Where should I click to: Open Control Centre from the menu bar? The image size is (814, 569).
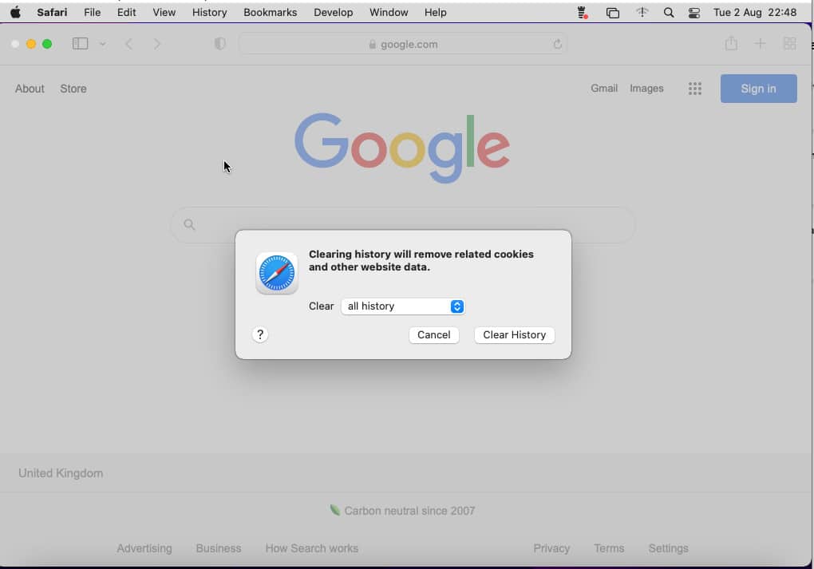pos(694,13)
